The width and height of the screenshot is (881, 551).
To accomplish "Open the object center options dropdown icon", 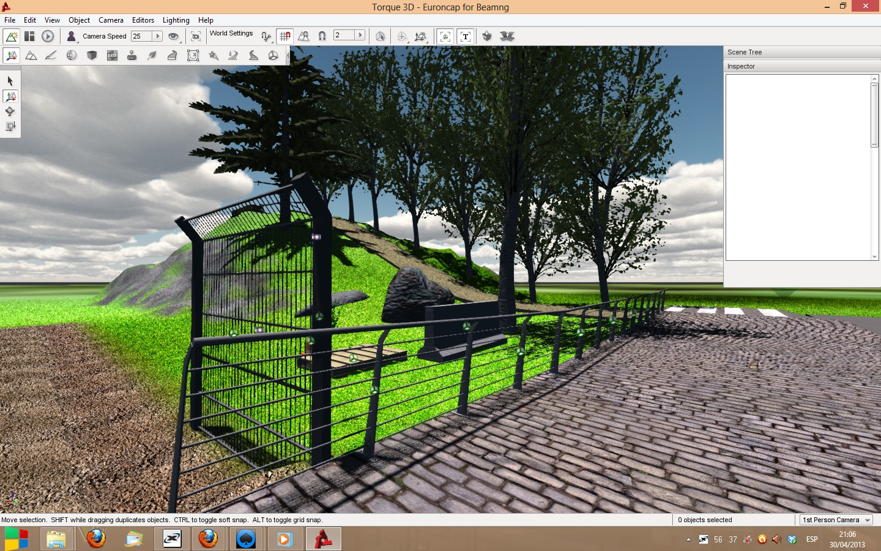I will (402, 36).
